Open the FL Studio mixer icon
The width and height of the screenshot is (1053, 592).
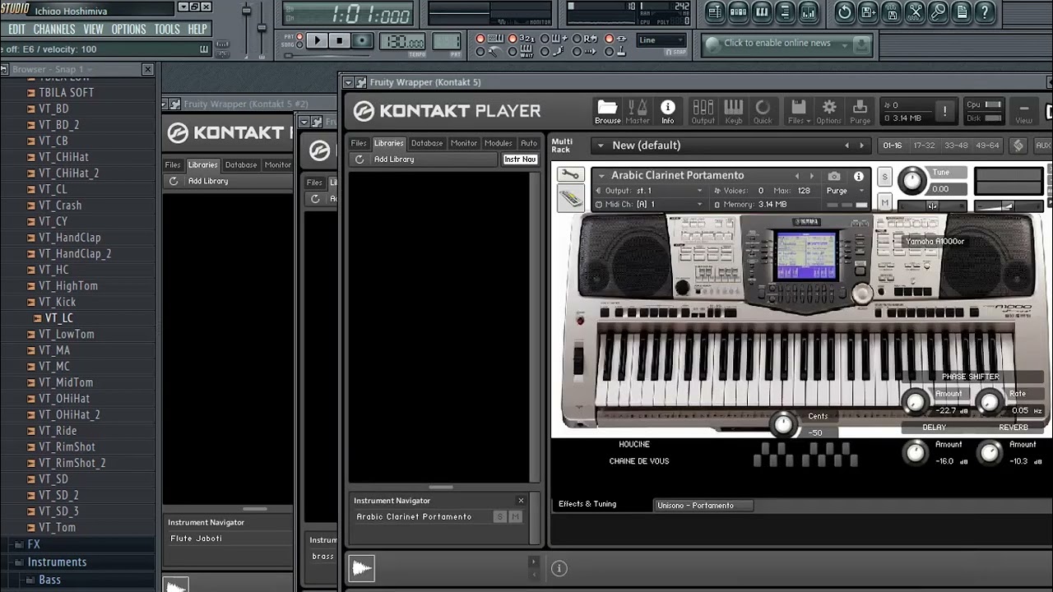click(809, 12)
